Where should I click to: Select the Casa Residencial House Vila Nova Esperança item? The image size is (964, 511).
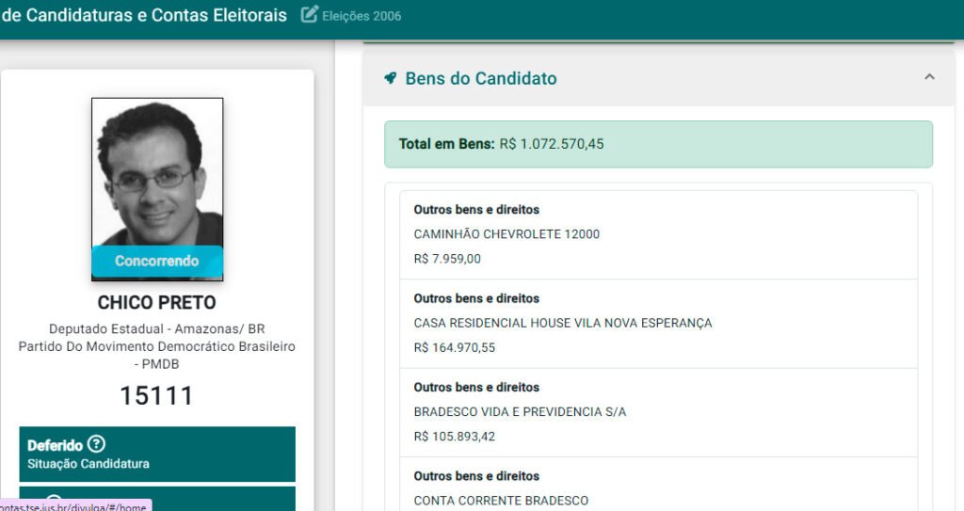658,323
